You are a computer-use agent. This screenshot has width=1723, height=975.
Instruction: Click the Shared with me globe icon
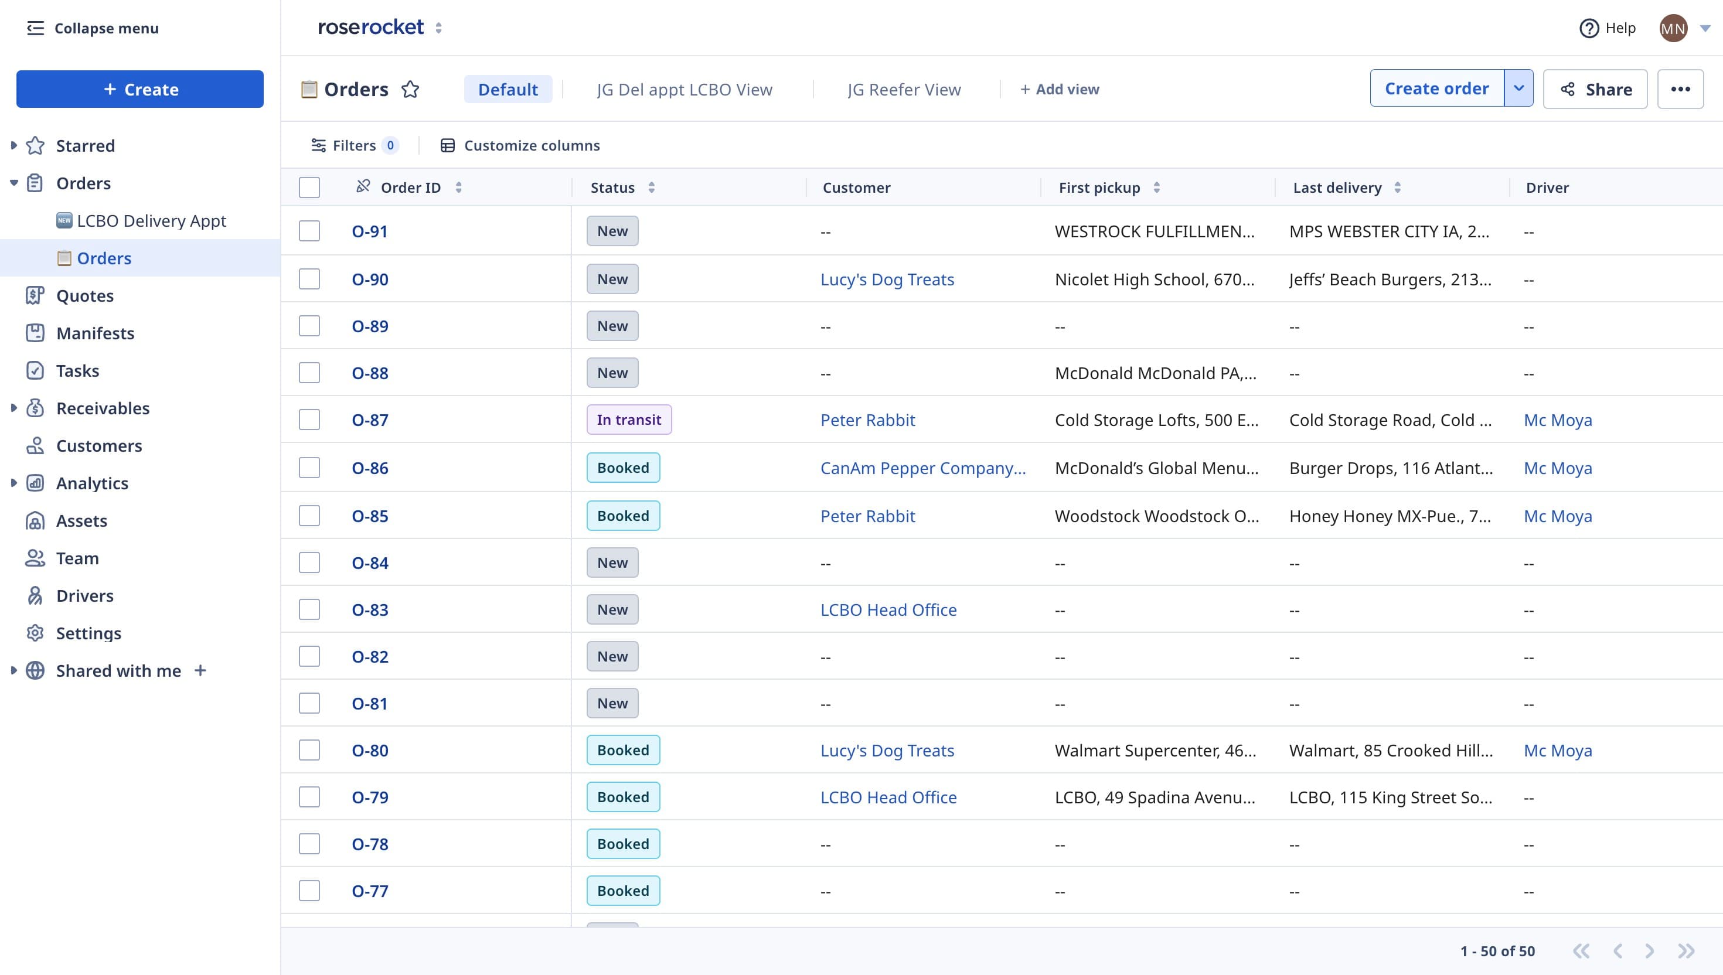click(x=36, y=670)
